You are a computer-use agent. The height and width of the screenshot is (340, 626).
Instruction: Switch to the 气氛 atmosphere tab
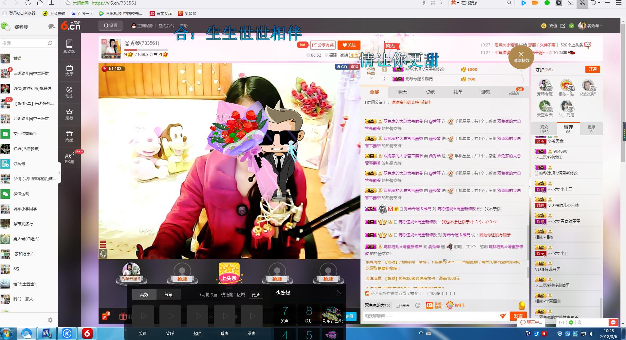click(168, 295)
